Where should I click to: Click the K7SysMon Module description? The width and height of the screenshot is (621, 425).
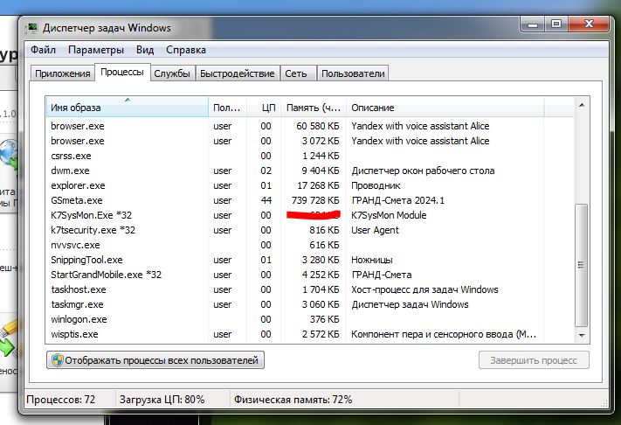pos(389,215)
